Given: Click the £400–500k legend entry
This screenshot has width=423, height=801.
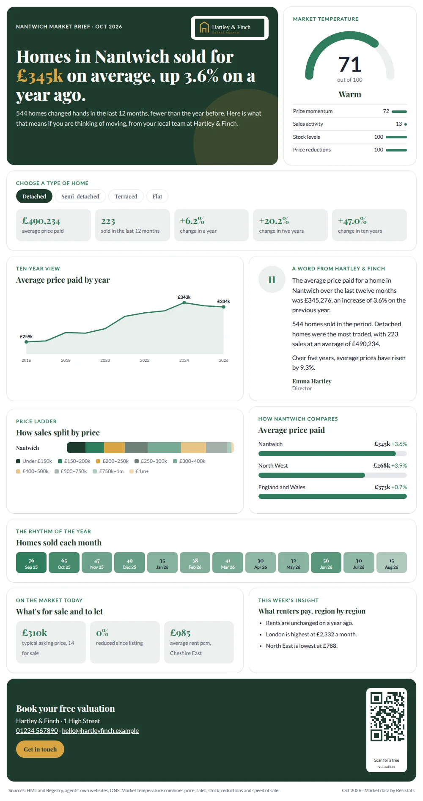Looking at the screenshot, I should 32,471.
